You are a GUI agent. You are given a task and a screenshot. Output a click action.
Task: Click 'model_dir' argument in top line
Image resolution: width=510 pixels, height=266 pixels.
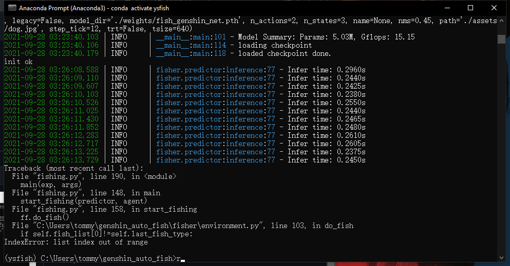tap(88, 21)
